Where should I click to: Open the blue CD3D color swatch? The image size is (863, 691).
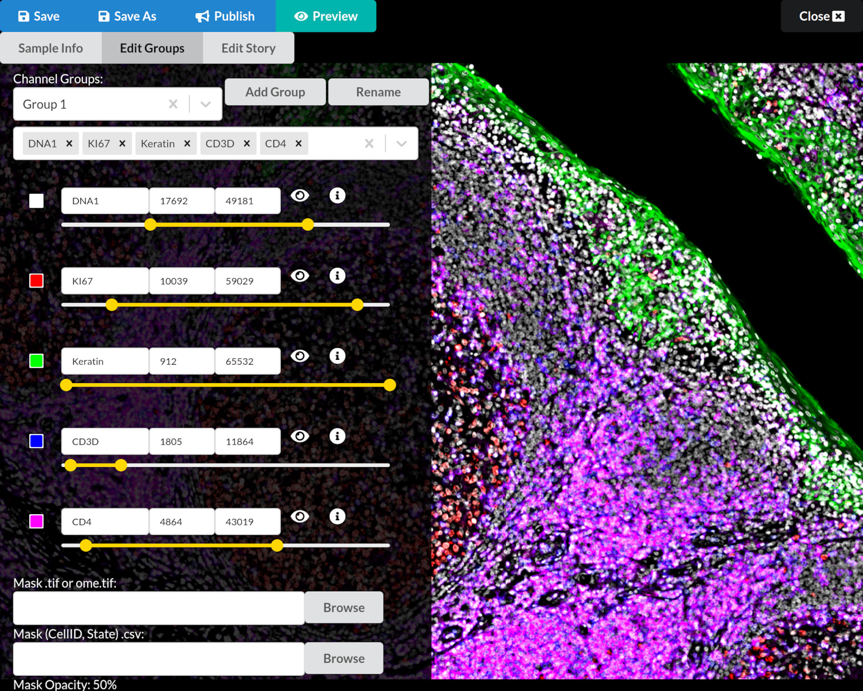(x=36, y=441)
